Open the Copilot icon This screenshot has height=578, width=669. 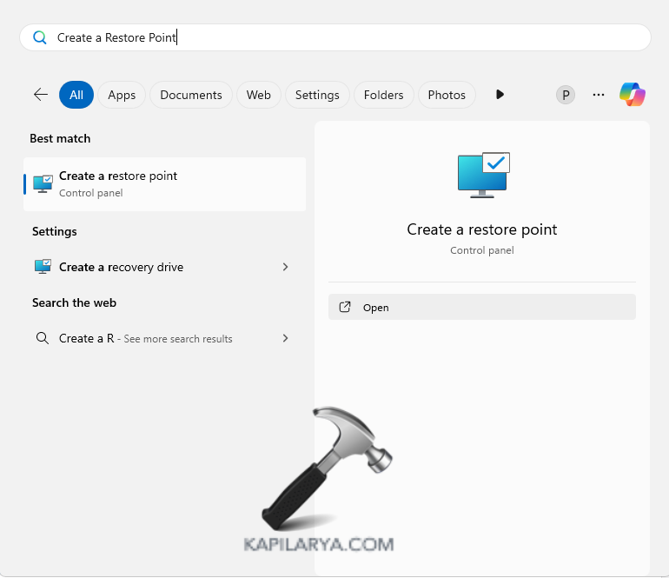[x=632, y=95]
